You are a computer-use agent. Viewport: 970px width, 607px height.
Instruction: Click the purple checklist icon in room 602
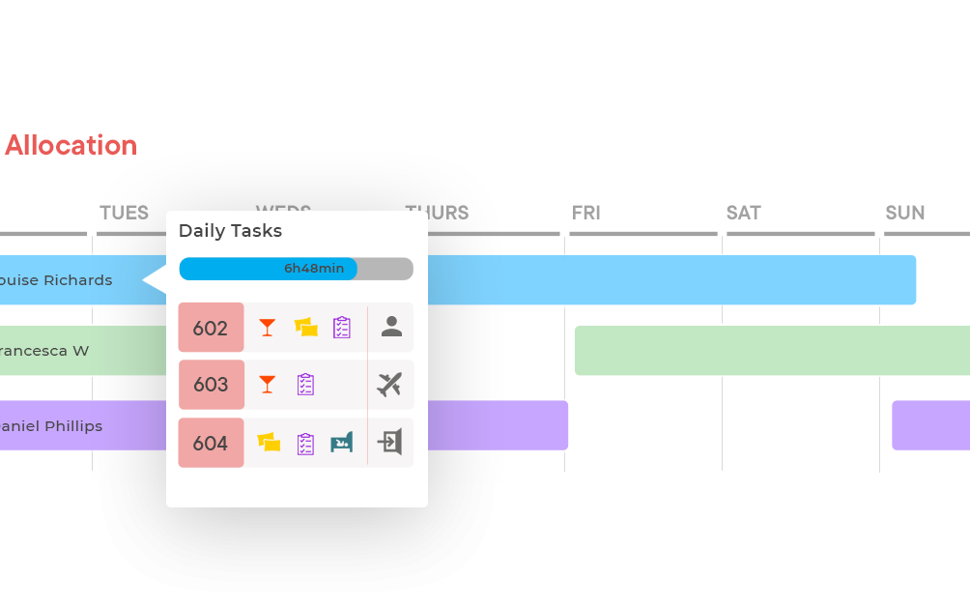[x=341, y=328]
